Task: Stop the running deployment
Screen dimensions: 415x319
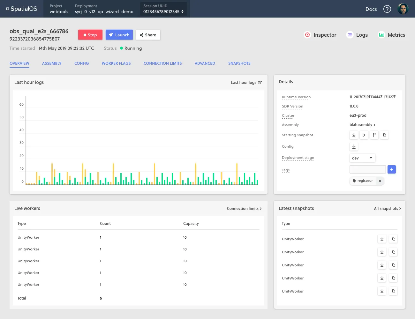Action: click(90, 35)
